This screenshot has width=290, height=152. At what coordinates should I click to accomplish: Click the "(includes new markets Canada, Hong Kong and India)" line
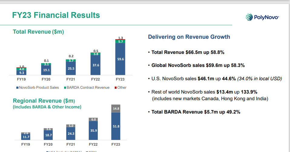[x=210, y=99]
